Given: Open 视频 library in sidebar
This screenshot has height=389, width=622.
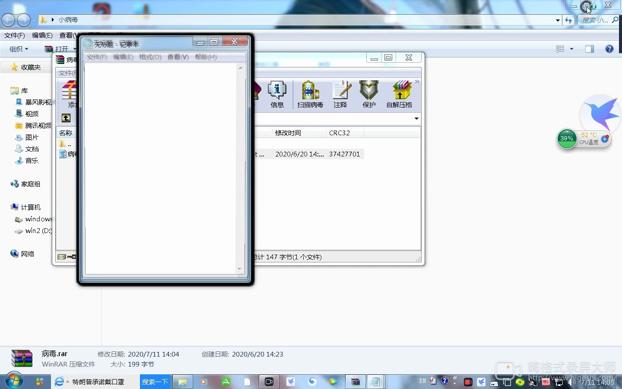Looking at the screenshot, I should (x=27, y=114).
